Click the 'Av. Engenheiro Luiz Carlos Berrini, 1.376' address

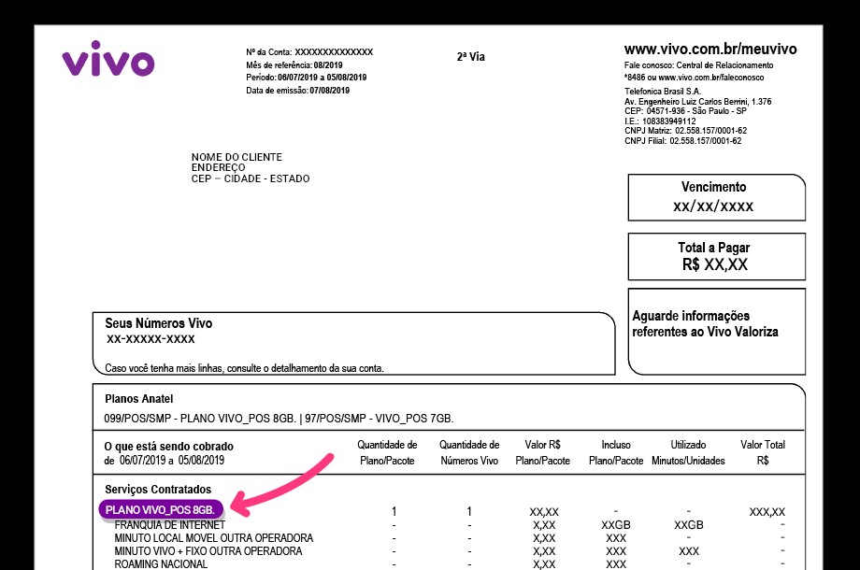[697, 102]
